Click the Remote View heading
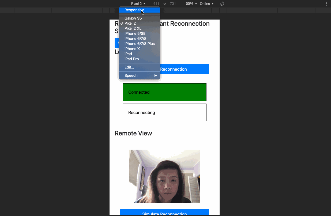 coord(133,133)
